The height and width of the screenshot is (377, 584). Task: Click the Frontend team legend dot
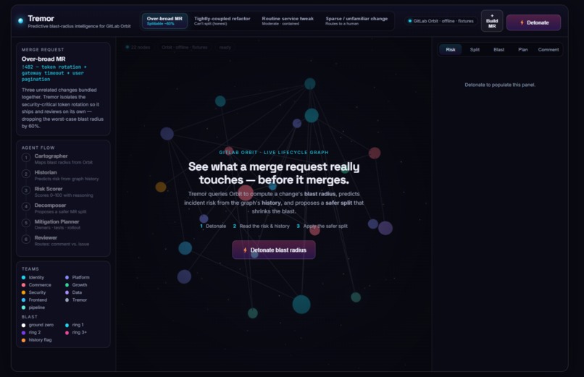23,300
